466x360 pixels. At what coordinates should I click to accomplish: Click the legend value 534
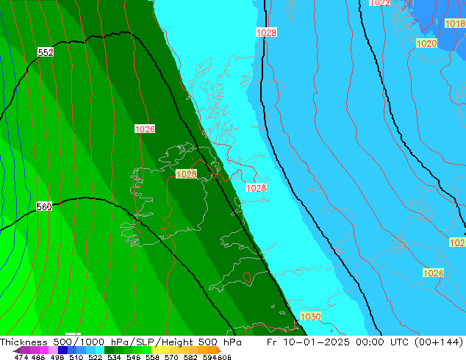[114, 357]
